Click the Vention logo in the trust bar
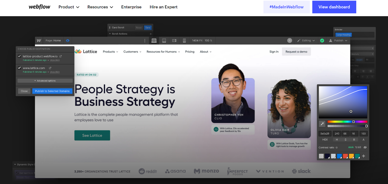This screenshot has height=184, width=388. click(x=270, y=171)
